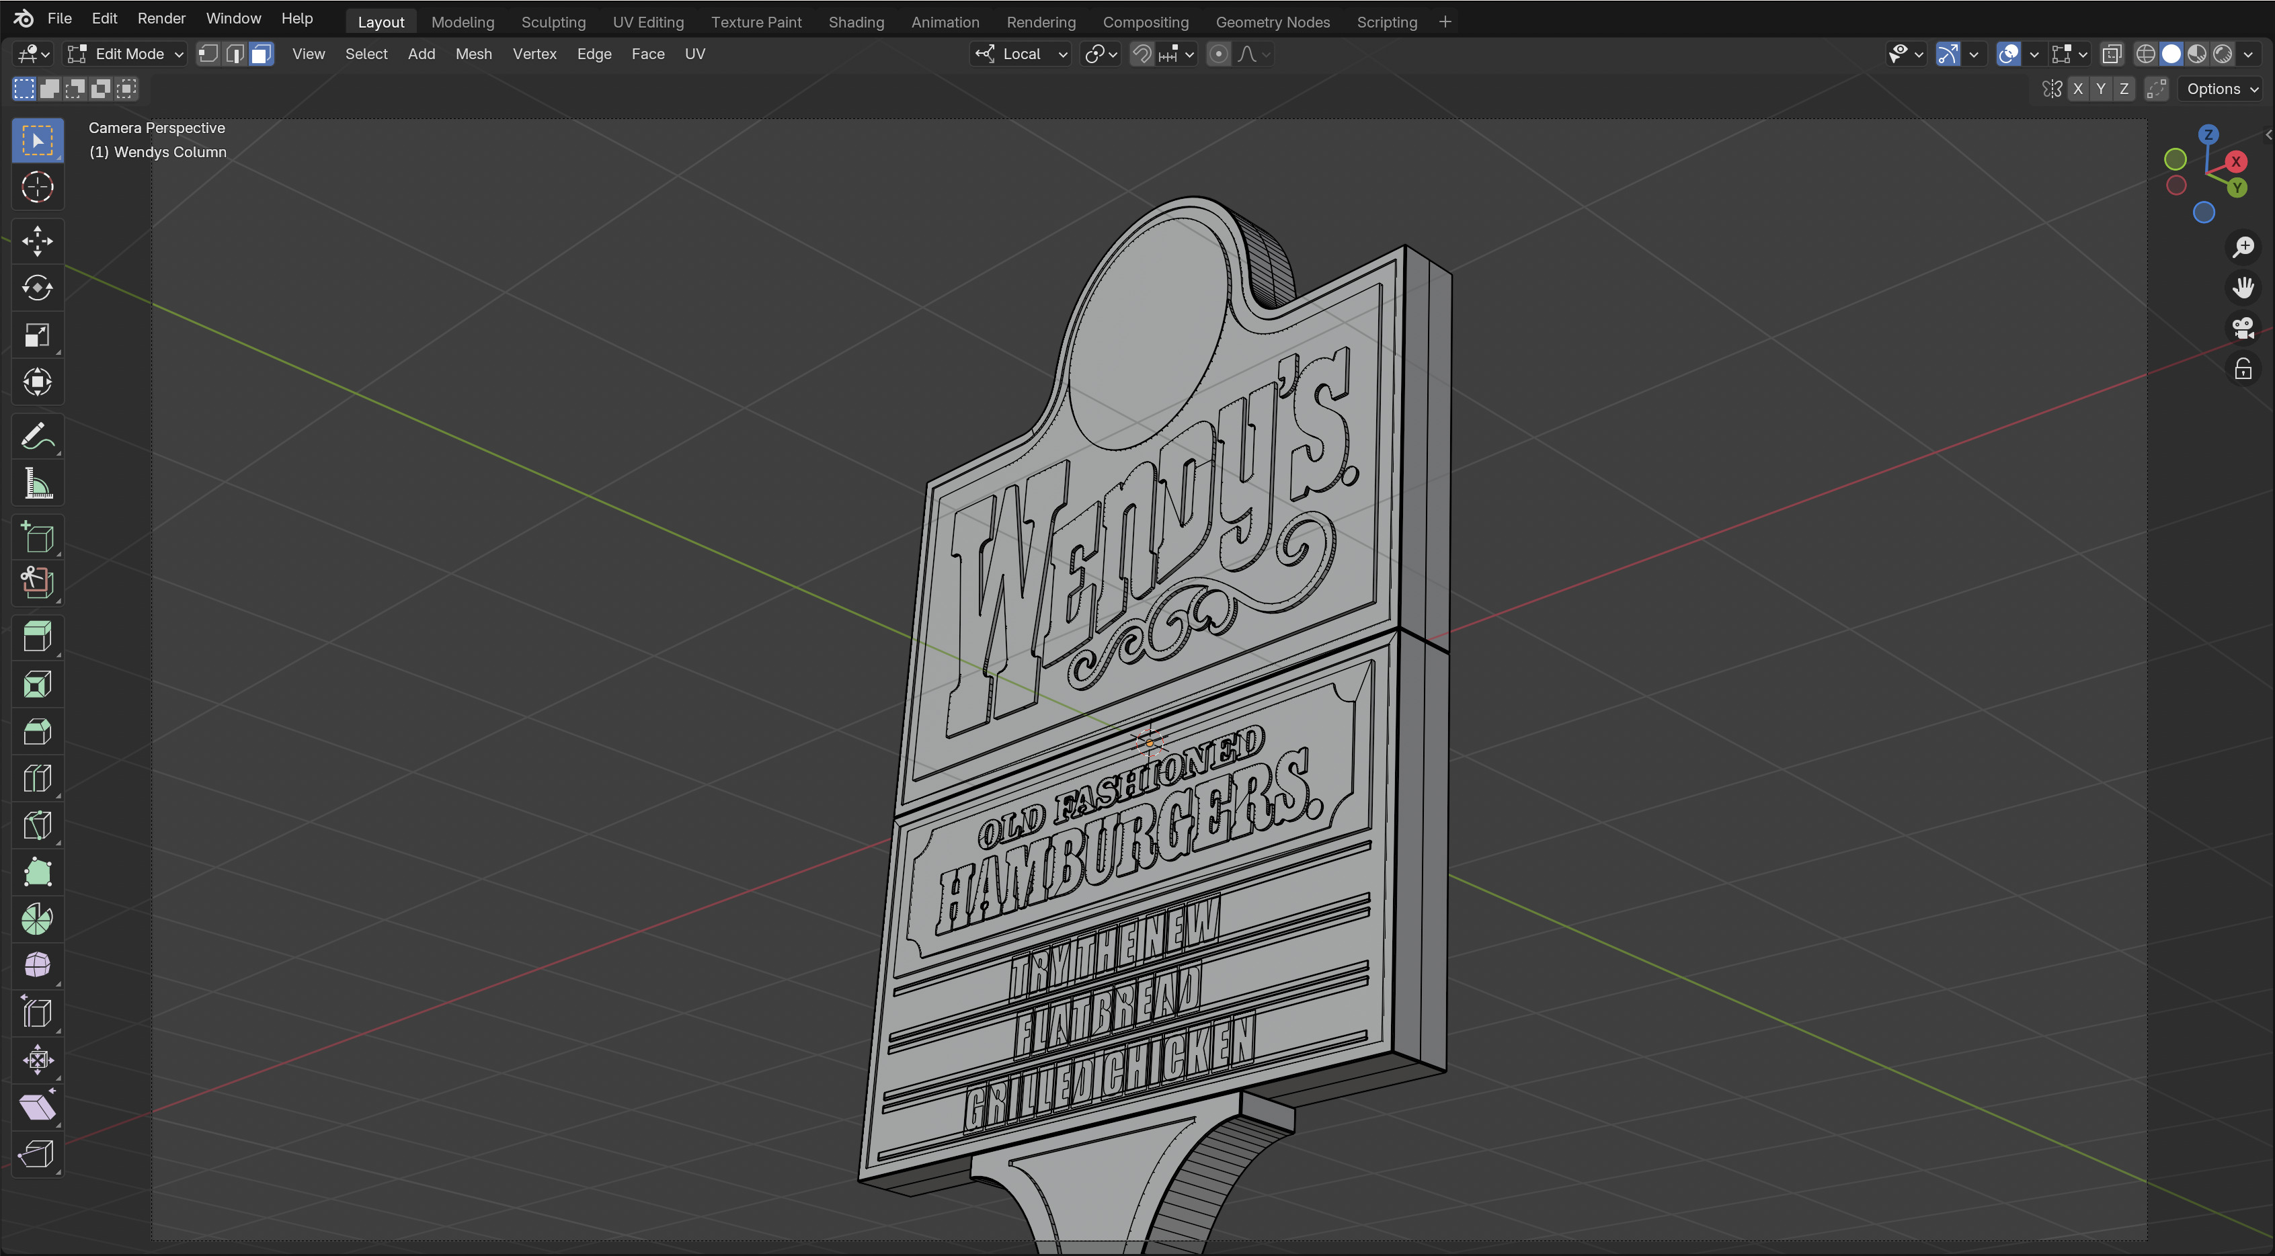
Task: Open the Mesh menu
Action: (473, 54)
